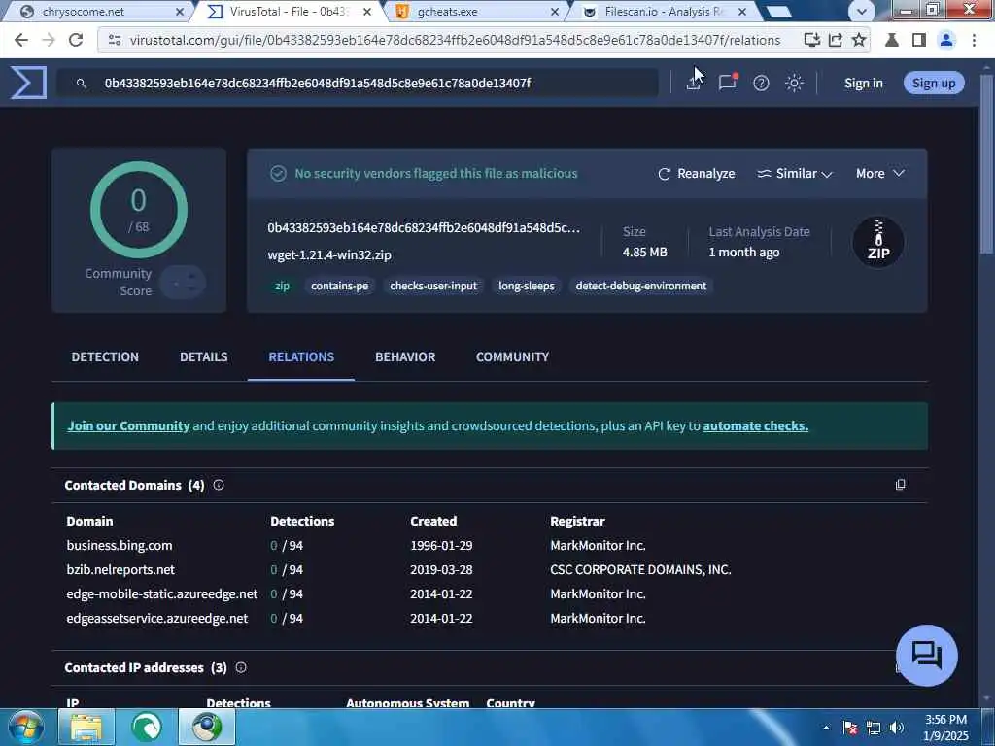995x746 pixels.
Task: Click the search magnifier icon
Action: pyautogui.click(x=81, y=84)
